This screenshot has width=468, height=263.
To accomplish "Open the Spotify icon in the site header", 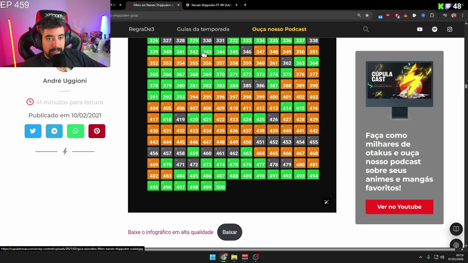I will tap(435, 29).
